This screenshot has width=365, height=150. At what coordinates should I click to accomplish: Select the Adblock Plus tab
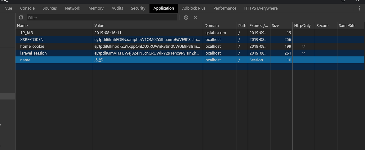pyautogui.click(x=194, y=8)
